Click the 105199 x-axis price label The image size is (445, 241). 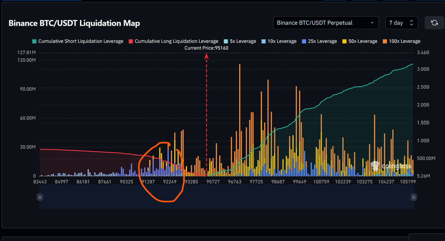pyautogui.click(x=408, y=182)
